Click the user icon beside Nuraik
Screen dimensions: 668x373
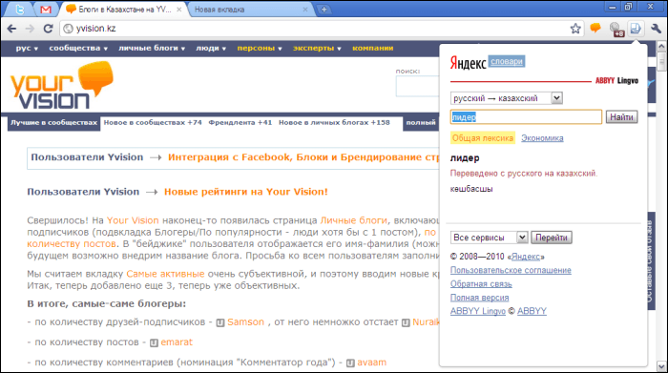(x=406, y=323)
